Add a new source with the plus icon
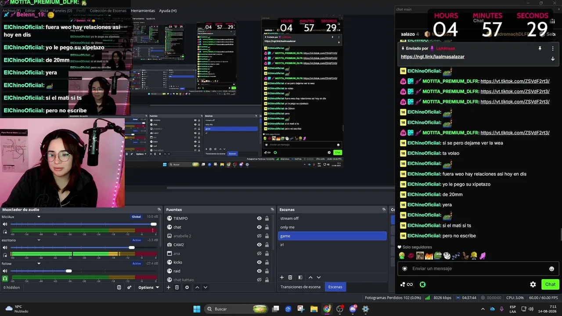Viewport: 562px width, 316px height. (x=168, y=287)
